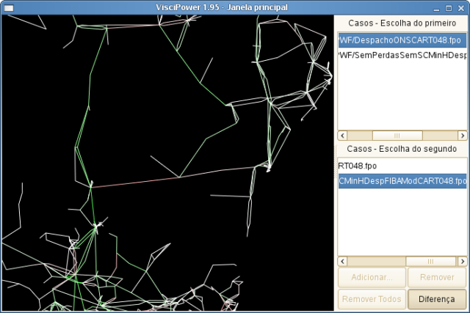
Task: Select RT048.fpo in second case list
Action: pos(402,166)
